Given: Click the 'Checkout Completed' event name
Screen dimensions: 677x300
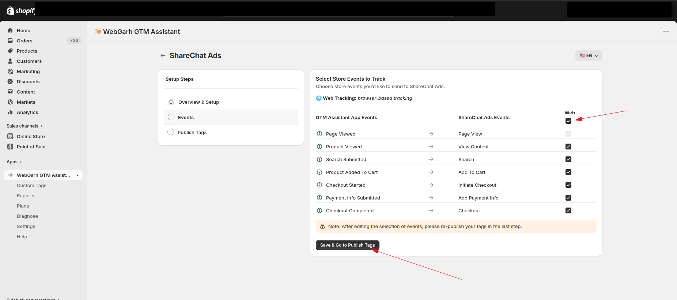Looking at the screenshot, I should coord(350,211).
